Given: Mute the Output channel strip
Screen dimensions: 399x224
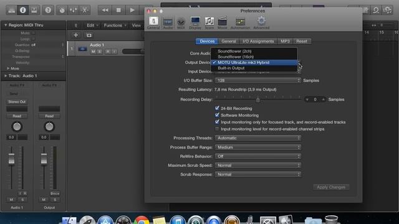Looking at the screenshot, I should (x=44, y=200).
